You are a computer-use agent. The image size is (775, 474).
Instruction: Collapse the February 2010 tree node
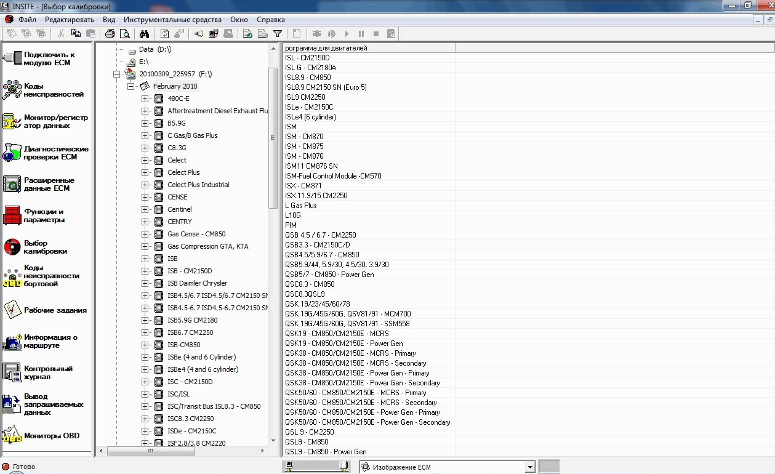(x=131, y=86)
